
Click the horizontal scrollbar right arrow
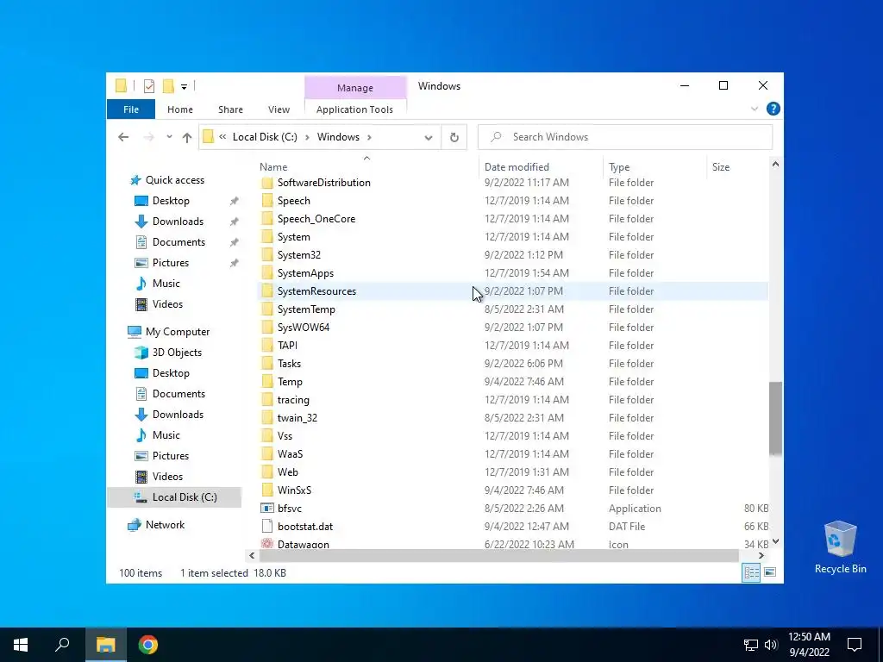coord(761,556)
